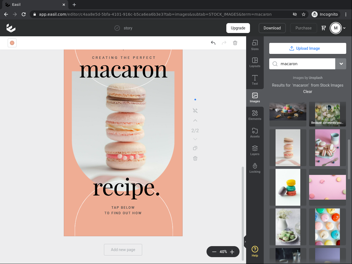Select 'TAP BELOW' text on canvas
The height and width of the screenshot is (264, 352).
click(x=123, y=208)
